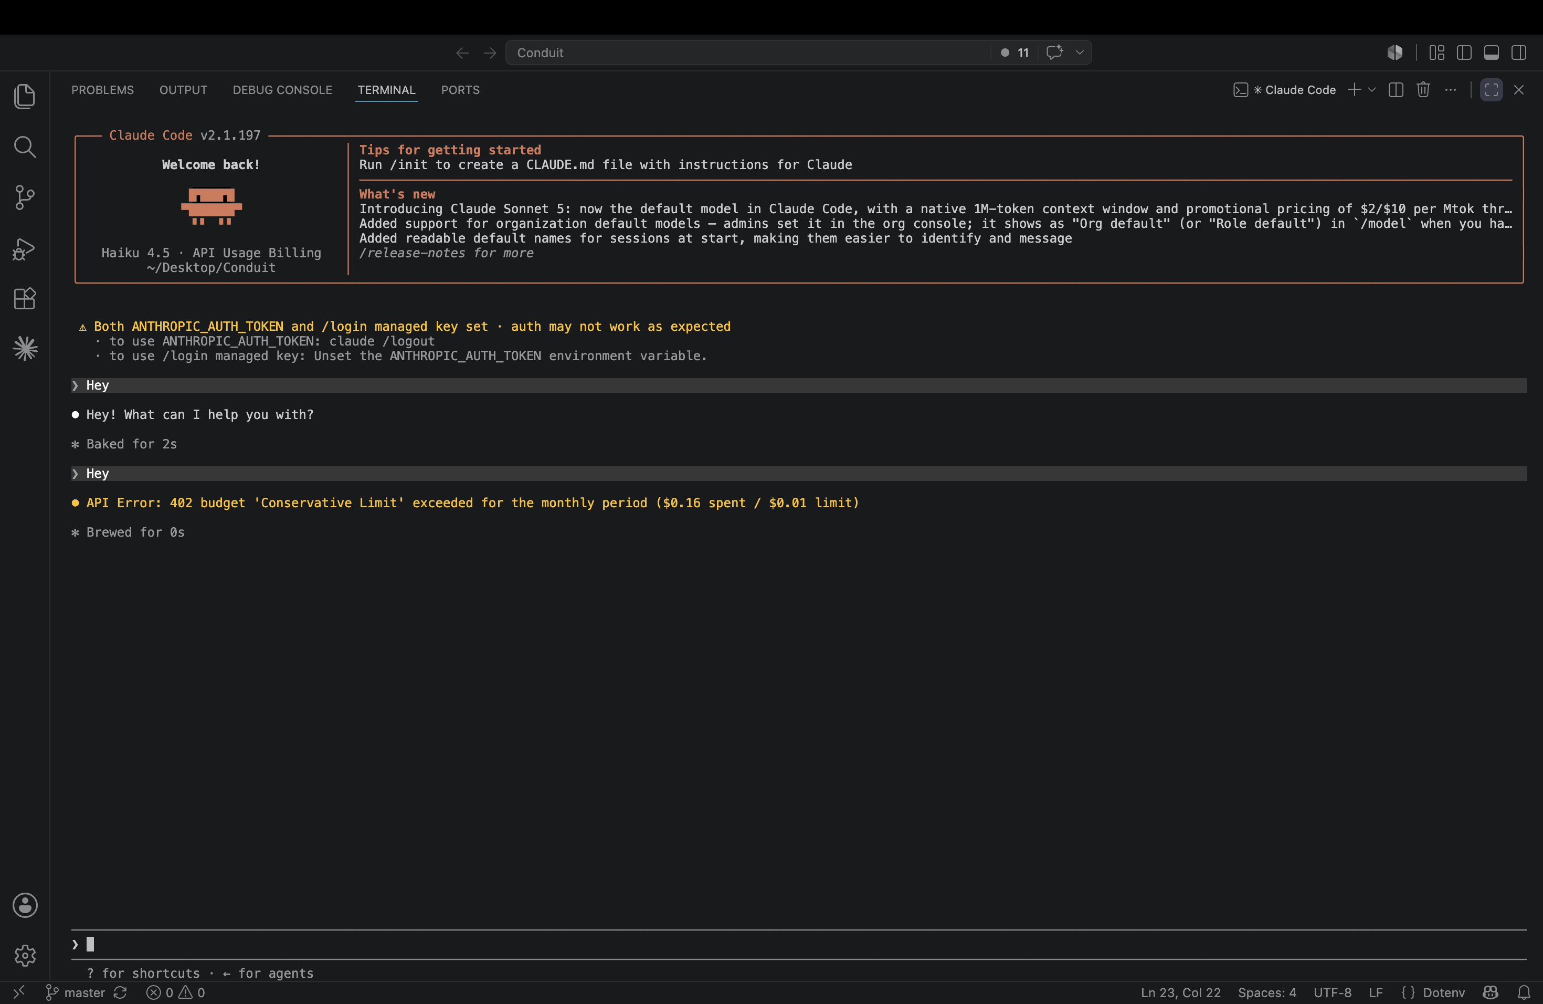
Task: Select the Claude Code terminal label
Action: pyautogui.click(x=1284, y=89)
